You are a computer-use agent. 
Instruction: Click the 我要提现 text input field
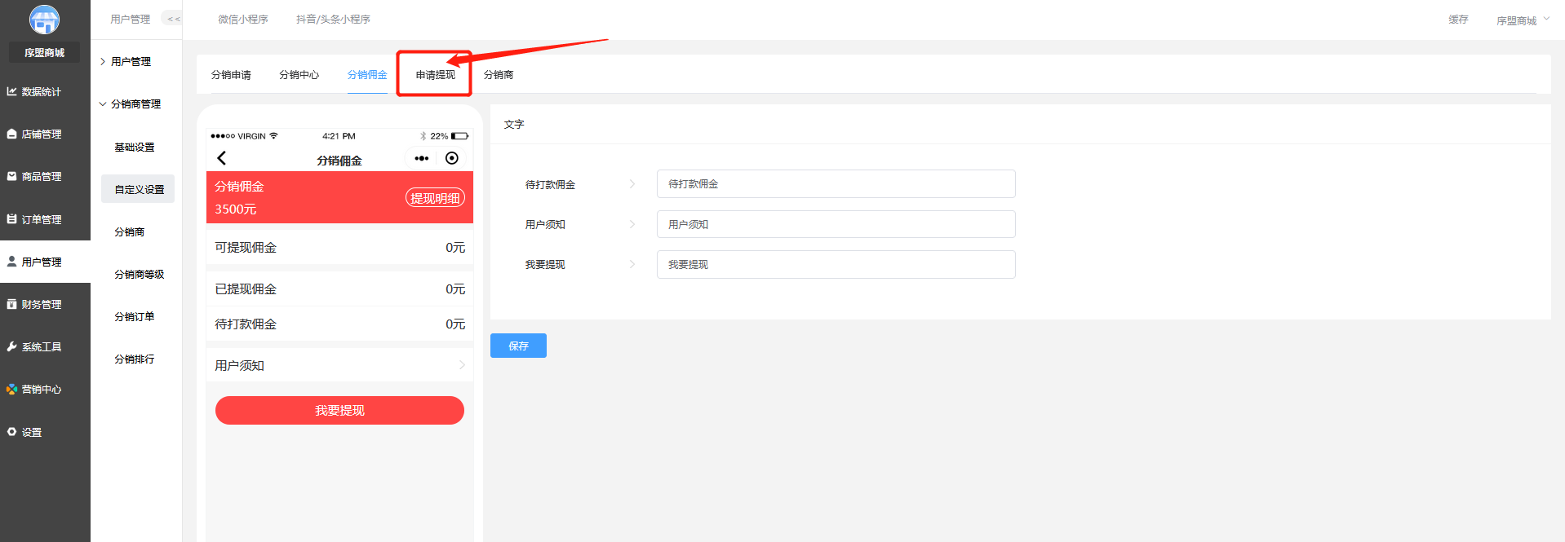(x=836, y=265)
